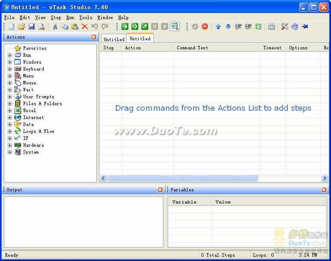Click the Command Text column header
The image size is (331, 261).
[216, 48]
